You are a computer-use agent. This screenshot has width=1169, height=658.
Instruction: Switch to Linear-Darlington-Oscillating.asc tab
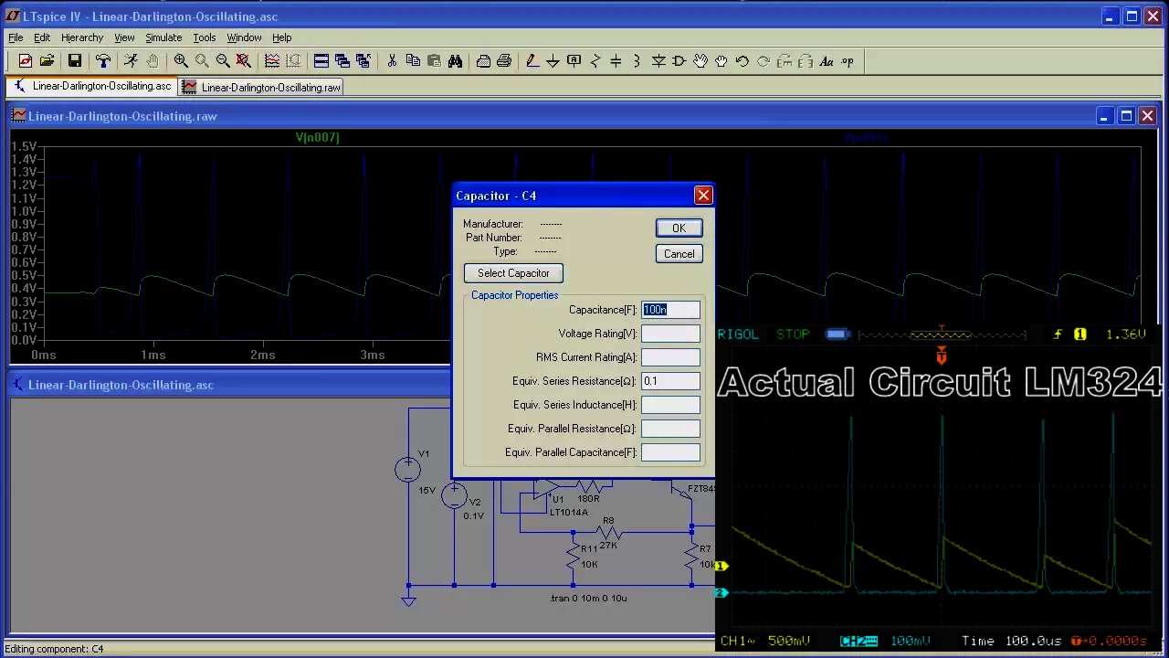point(91,86)
